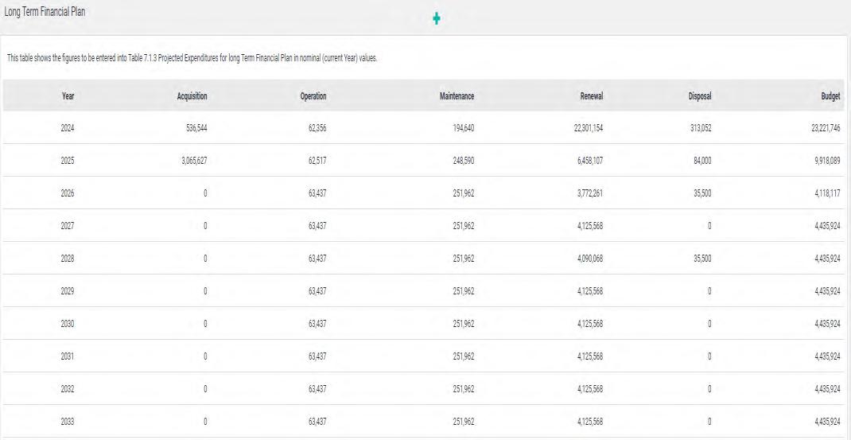
Task: Click the 2028 renewal value 4,090,068
Action: click(589, 259)
